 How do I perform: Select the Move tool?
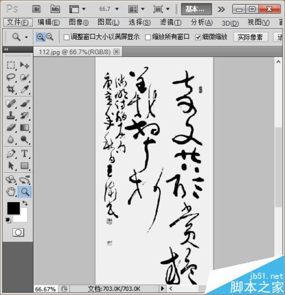tap(25, 65)
